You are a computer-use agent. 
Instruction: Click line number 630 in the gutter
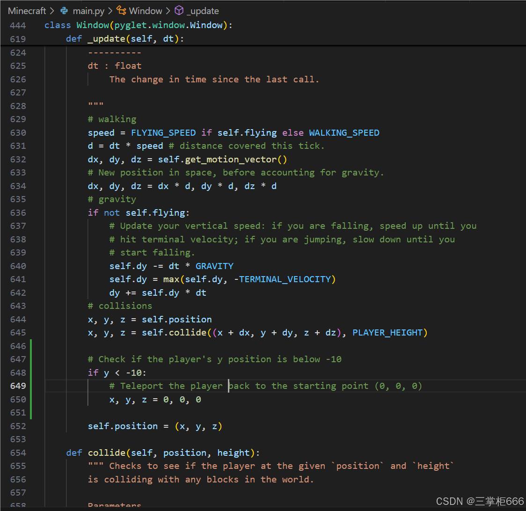(18, 133)
